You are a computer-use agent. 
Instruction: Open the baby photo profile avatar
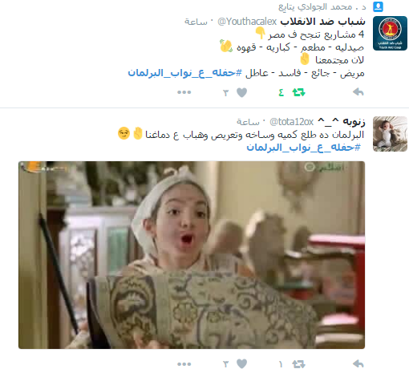390,134
